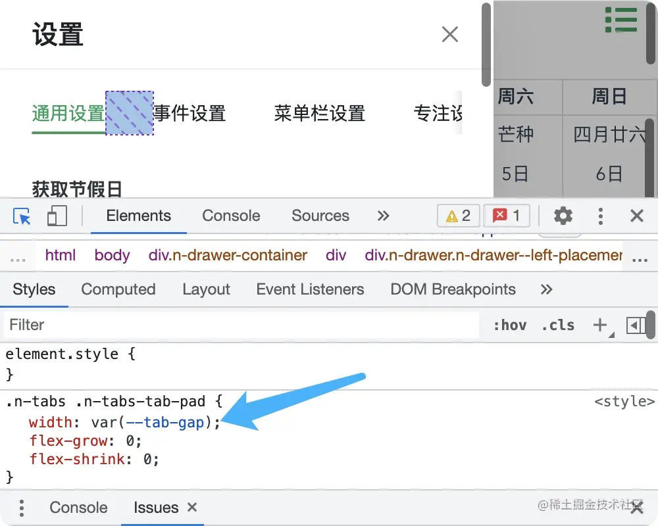658x526 pixels.
Task: Click the width property name
Action: 51,422
